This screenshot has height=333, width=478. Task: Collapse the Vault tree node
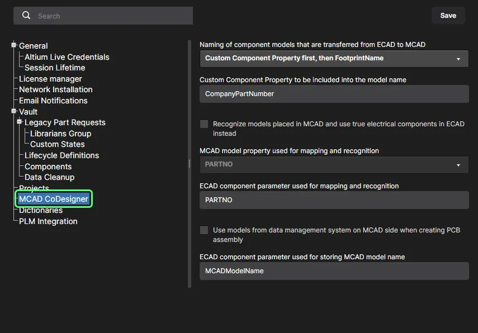[15, 111]
